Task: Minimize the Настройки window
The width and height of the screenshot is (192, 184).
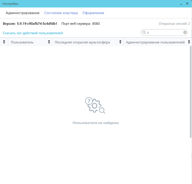Action: click(x=181, y=4)
